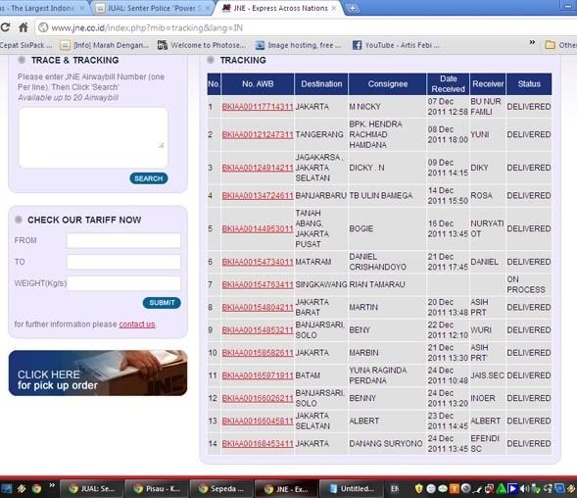Expand quick launch chevron in taskbar
This screenshot has width=577, height=498.
(52, 485)
